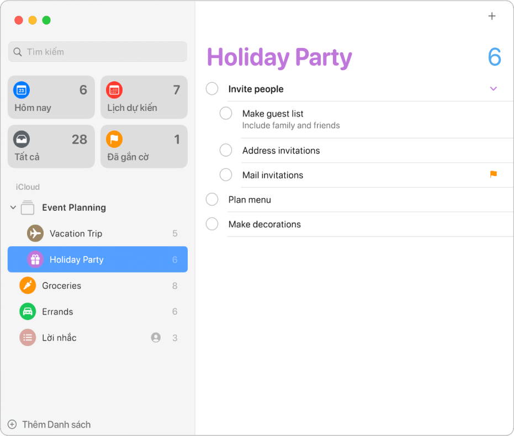The width and height of the screenshot is (514, 436).
Task: Show the Đã gắn cờ flagged list
Action: coord(144,146)
